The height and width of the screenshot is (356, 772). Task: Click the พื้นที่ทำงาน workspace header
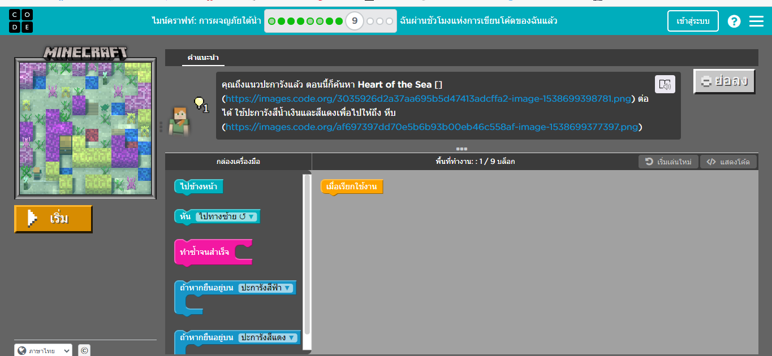[475, 162]
